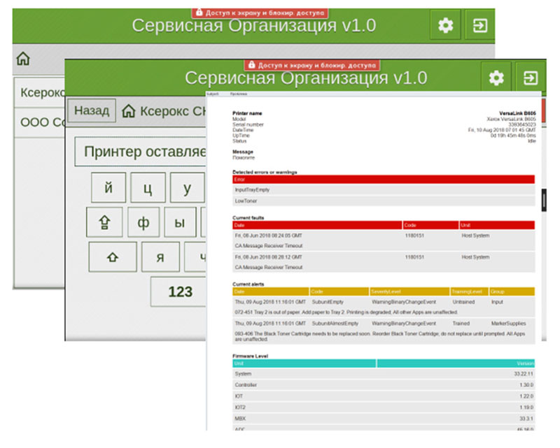The image size is (560, 448).
Task: Click exit icon in back window header
Action: 479,25
